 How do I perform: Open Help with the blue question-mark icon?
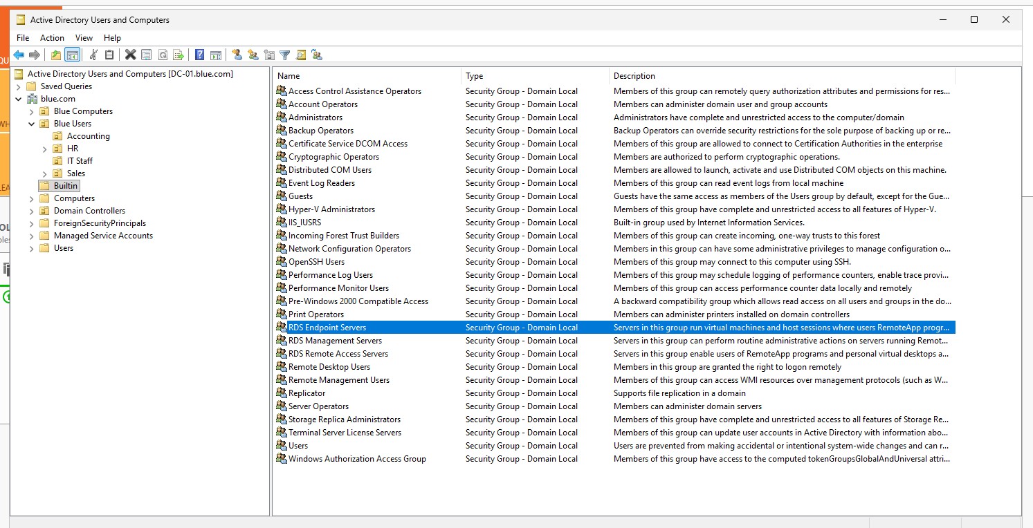tap(199, 55)
